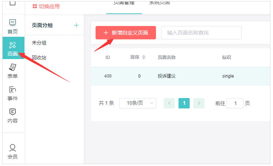Click the 页面分组 heading
The width and height of the screenshot is (273, 166).
click(42, 25)
